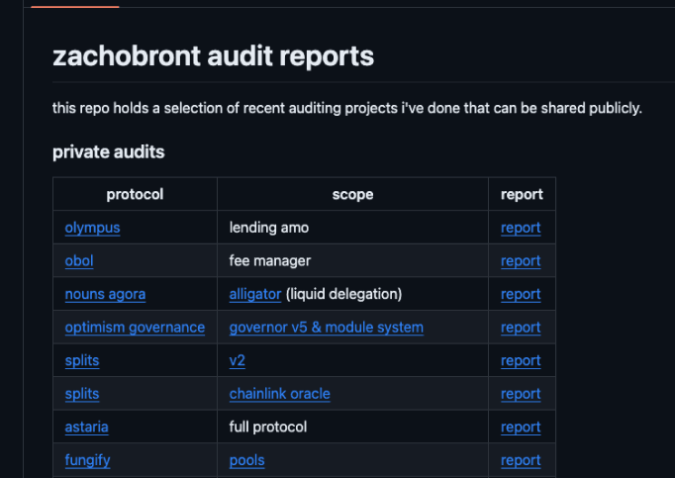Open the nouns agora link

105,294
